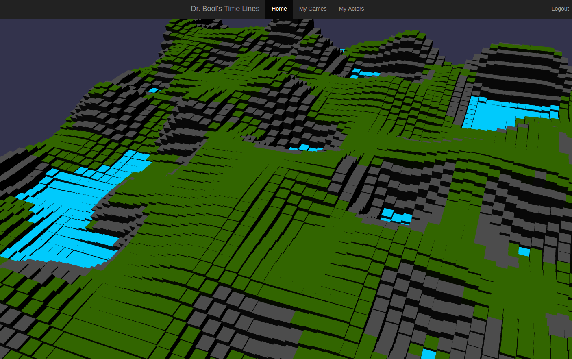Open the My Actors page
The height and width of the screenshot is (359, 572).
coord(351,9)
